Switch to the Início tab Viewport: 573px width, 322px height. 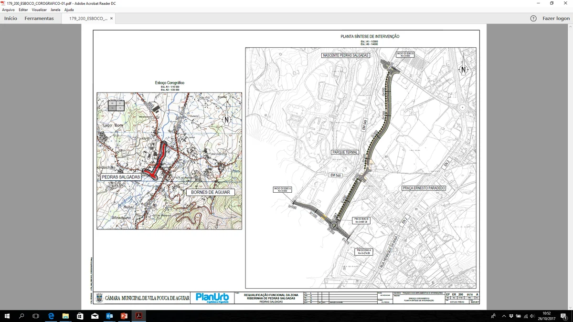(x=10, y=18)
